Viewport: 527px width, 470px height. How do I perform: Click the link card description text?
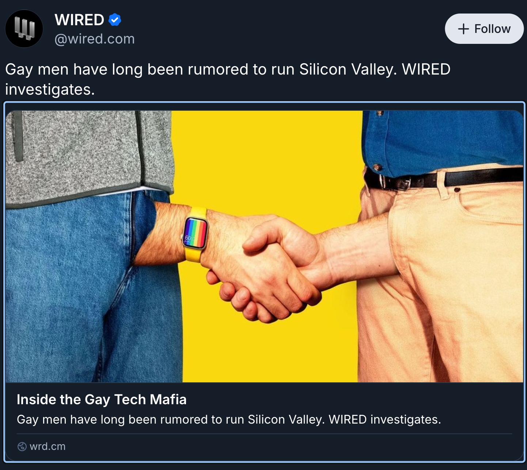pyautogui.click(x=229, y=420)
